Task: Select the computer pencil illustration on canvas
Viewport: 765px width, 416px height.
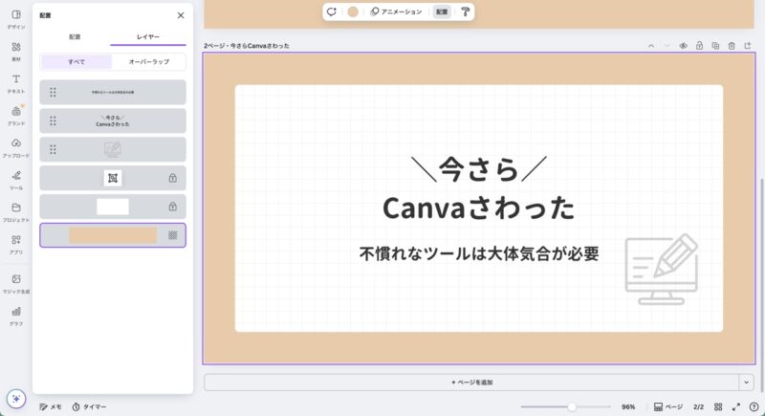Action: (662, 270)
